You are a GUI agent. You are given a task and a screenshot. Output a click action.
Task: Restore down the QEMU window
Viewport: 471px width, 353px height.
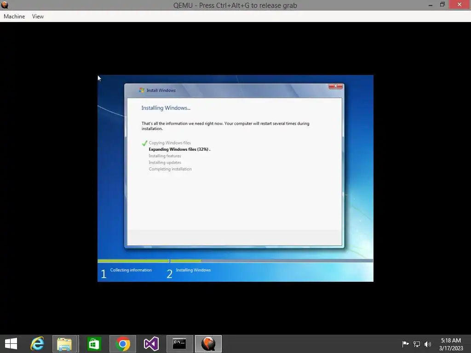(442, 5)
